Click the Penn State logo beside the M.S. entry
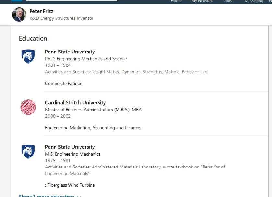272x197 pixels. click(x=28, y=152)
